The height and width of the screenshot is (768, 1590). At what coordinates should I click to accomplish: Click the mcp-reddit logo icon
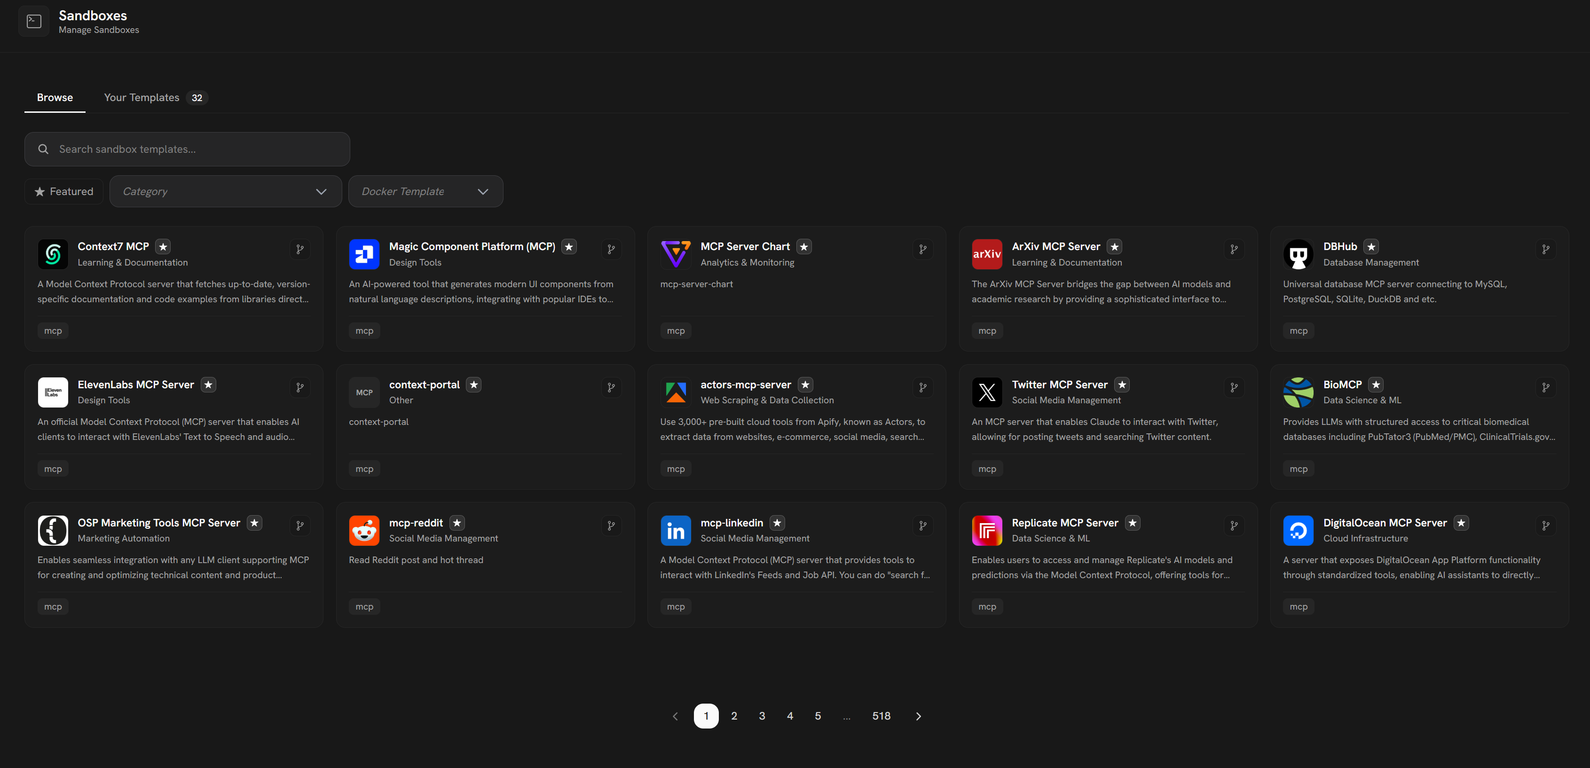(x=364, y=531)
